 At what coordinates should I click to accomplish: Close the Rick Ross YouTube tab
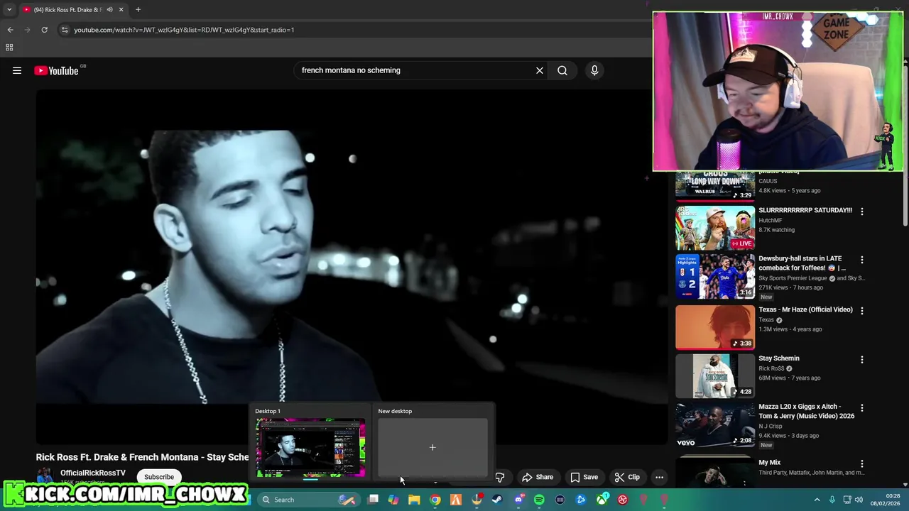tap(121, 10)
